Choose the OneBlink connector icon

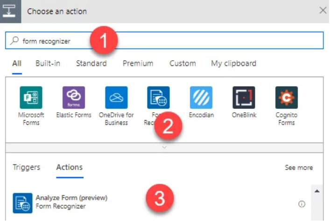pyautogui.click(x=244, y=97)
